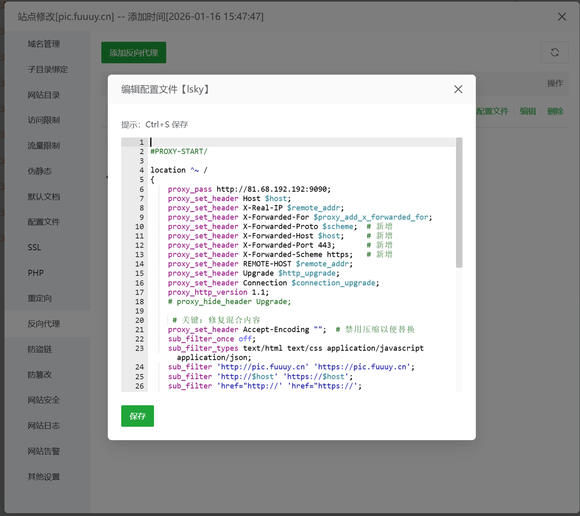The image size is (580, 516).
Task: Click the 操作 column header
Action: 555,83
